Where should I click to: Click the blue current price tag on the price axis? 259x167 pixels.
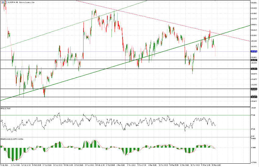(254, 52)
